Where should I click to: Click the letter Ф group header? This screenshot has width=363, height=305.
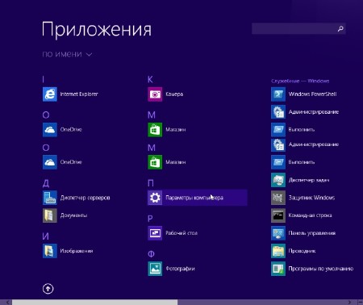coord(151,254)
